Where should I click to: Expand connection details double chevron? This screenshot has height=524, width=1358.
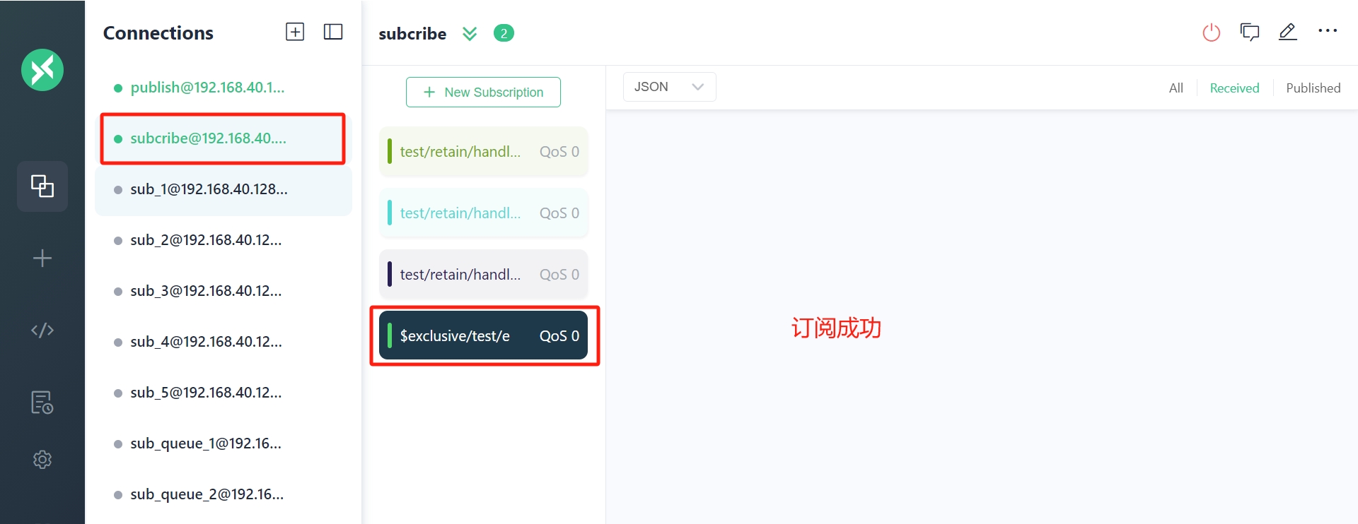pos(470,33)
